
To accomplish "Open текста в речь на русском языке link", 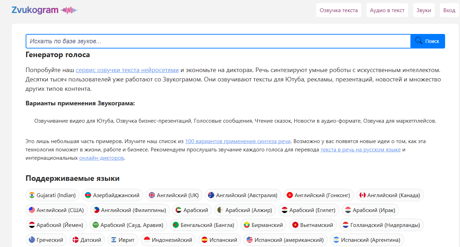I will [x=361, y=150].
